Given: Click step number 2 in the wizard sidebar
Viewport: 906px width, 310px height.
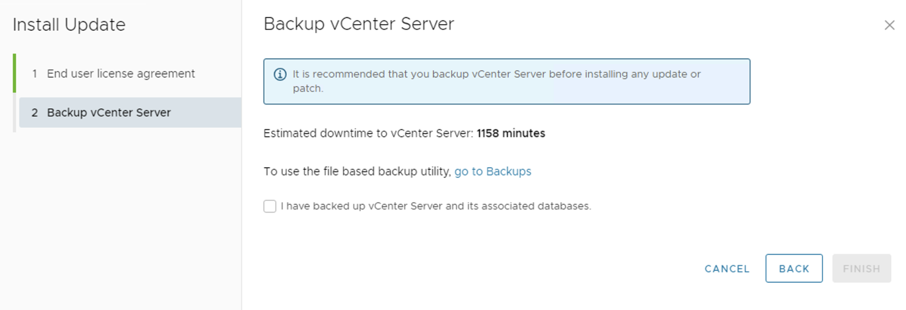Looking at the screenshot, I should tap(35, 113).
